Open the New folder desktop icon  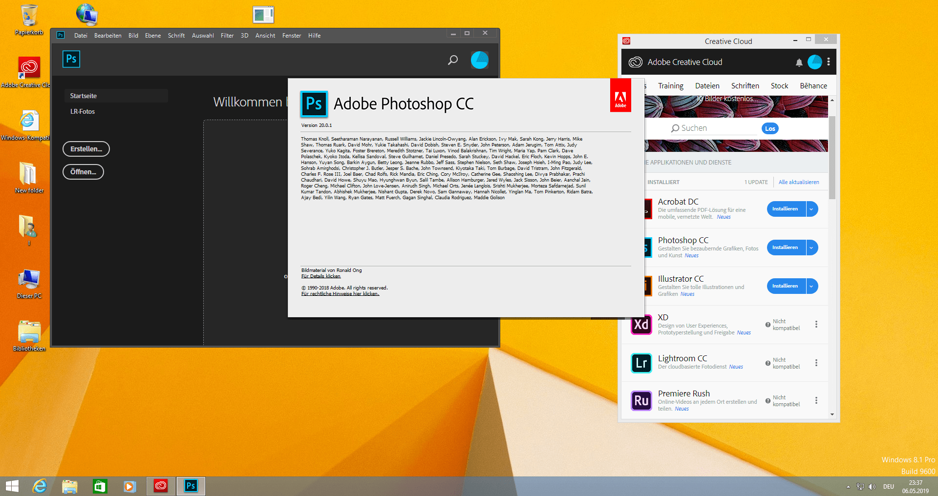click(29, 177)
